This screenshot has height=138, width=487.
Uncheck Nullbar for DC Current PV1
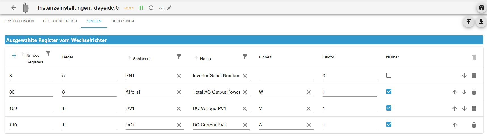tap(389, 125)
